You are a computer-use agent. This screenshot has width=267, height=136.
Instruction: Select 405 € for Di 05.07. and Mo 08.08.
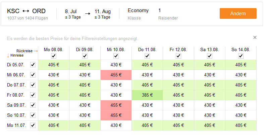pyautogui.click(x=54, y=65)
